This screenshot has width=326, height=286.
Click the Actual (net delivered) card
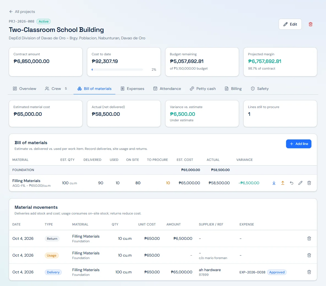tap(124, 114)
